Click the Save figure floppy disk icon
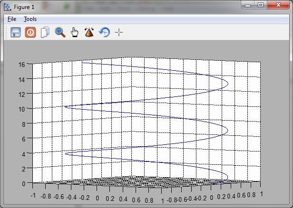Image resolution: width=293 pixels, height=208 pixels. pos(15,33)
